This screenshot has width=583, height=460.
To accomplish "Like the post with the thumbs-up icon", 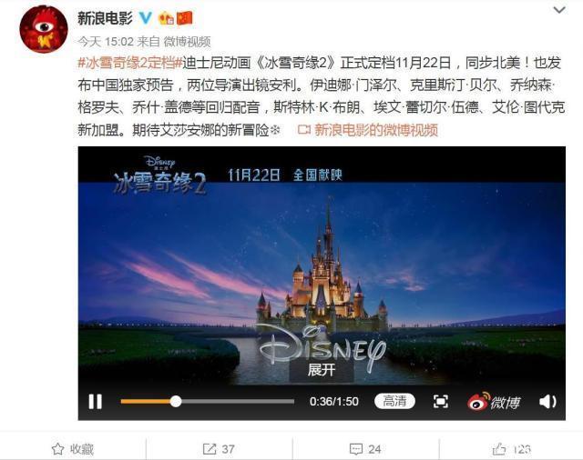I will coord(511,449).
